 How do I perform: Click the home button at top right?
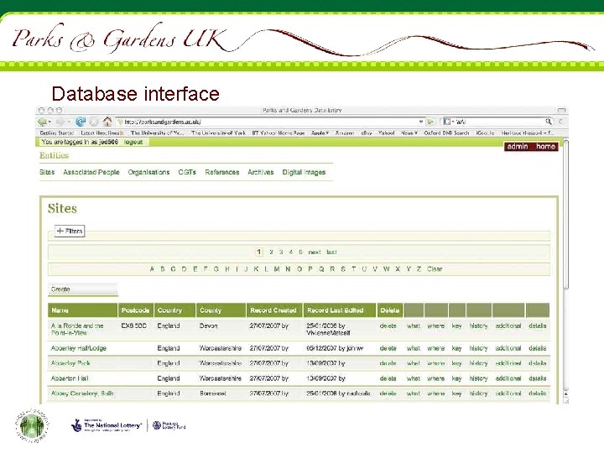pyautogui.click(x=545, y=147)
